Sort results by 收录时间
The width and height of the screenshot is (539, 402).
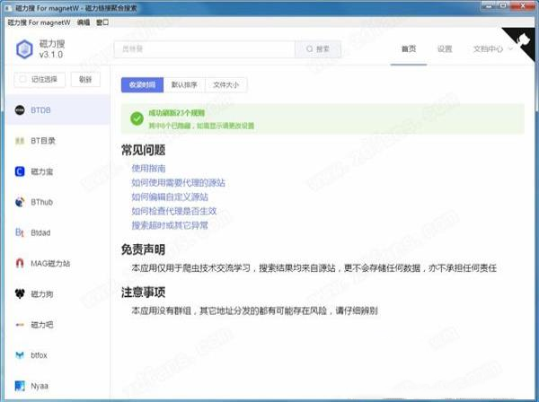tap(142, 84)
